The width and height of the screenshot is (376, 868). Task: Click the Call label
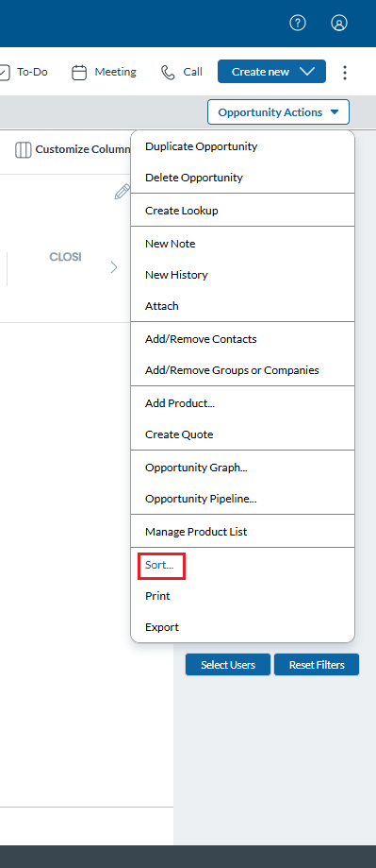[x=192, y=72]
